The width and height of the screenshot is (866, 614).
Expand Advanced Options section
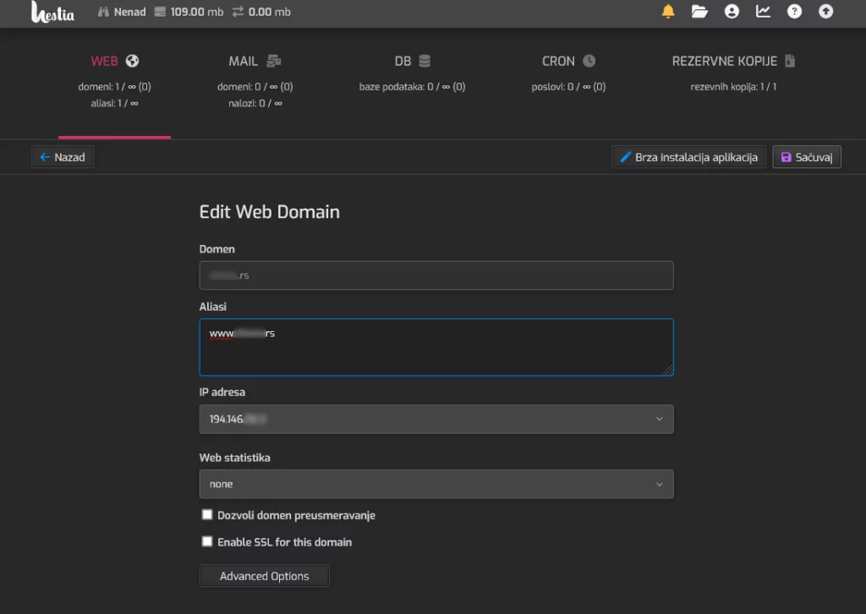pos(265,576)
